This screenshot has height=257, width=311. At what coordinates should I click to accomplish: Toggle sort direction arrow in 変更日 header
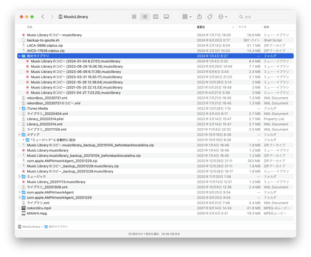click(233, 27)
